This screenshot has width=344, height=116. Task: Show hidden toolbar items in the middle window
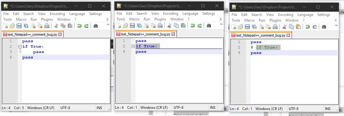point(221,24)
